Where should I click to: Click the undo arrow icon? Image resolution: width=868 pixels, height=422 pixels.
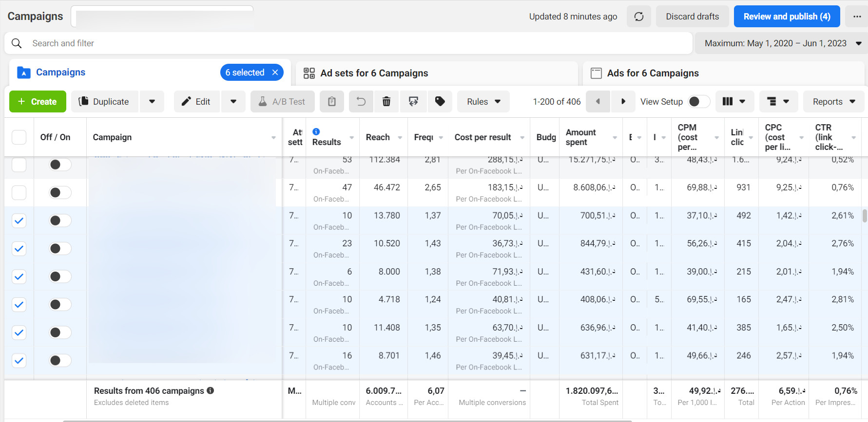click(x=361, y=101)
